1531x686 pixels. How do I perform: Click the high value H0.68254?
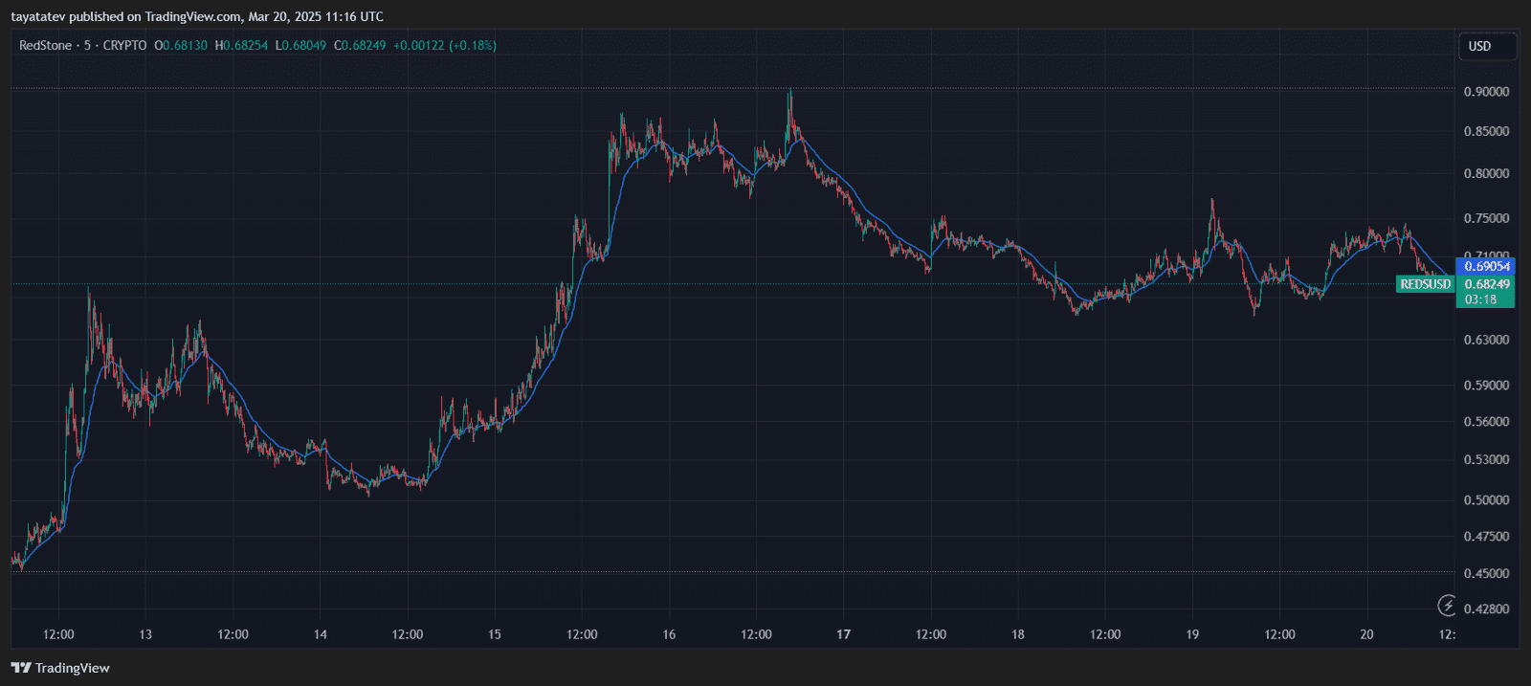(241, 45)
